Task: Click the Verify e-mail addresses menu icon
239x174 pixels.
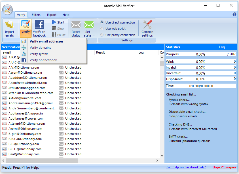Action: (x=24, y=41)
